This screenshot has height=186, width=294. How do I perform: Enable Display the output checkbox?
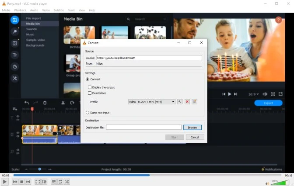tap(90, 87)
